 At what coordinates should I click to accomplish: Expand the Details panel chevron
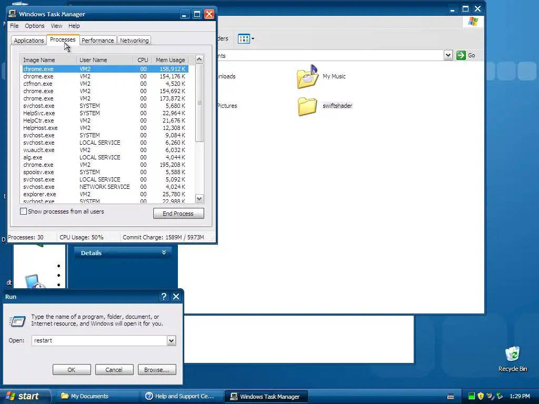164,252
